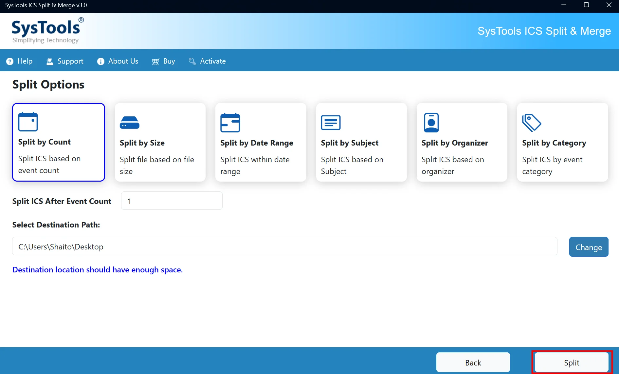This screenshot has height=374, width=619.
Task: Choose the Split by Category option card
Action: [x=562, y=142]
